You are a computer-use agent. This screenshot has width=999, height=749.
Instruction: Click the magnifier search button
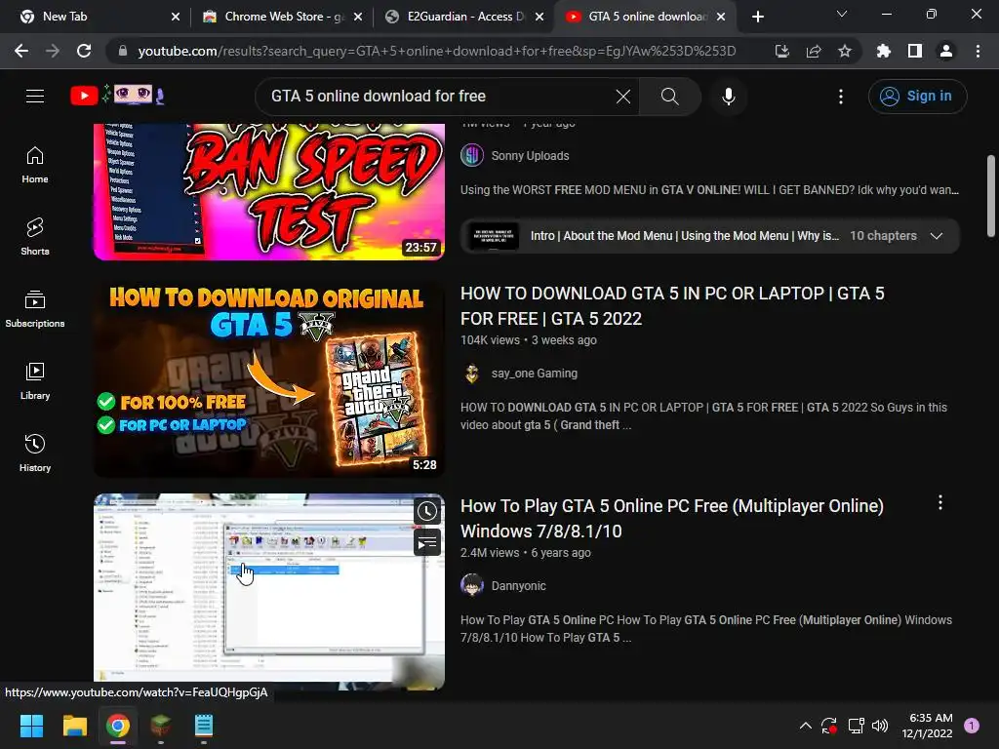[669, 97]
